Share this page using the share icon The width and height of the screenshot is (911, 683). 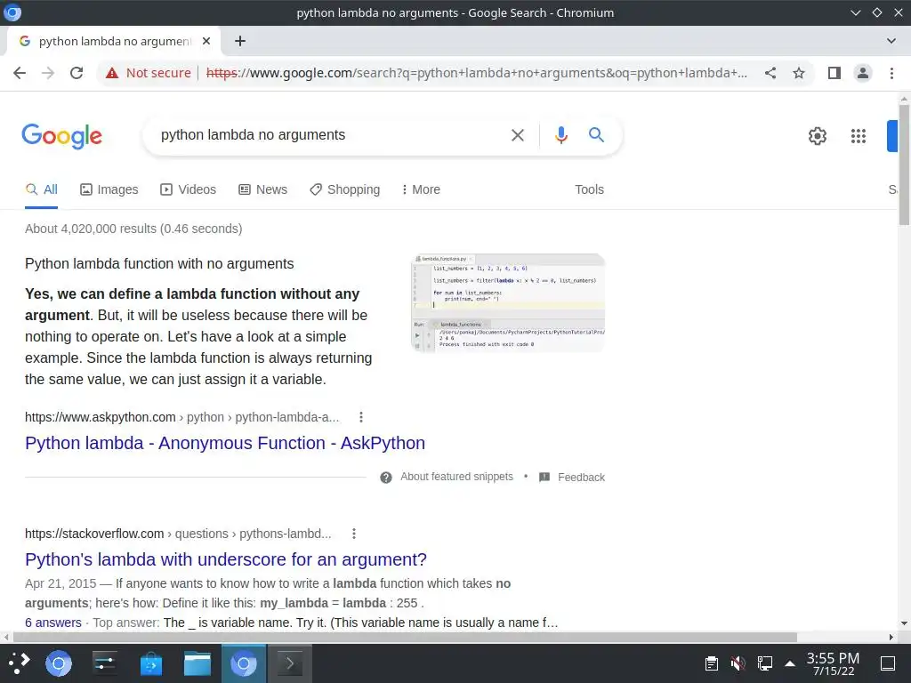point(770,73)
